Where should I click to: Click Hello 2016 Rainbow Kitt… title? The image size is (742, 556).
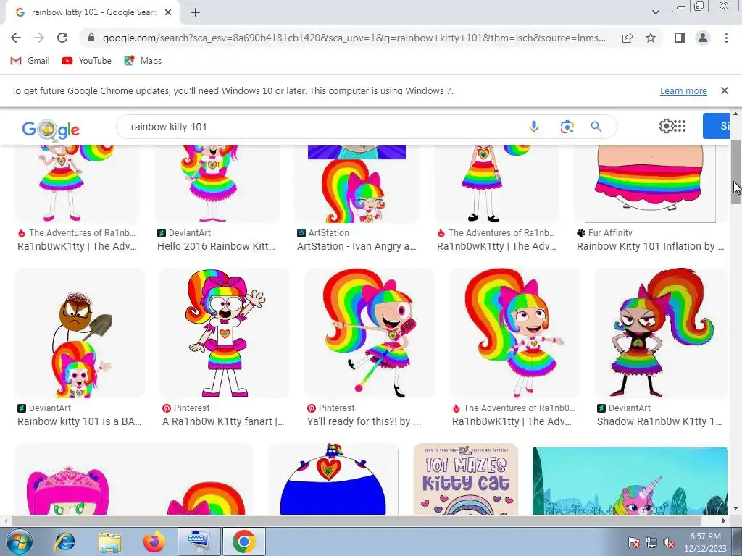tap(216, 246)
